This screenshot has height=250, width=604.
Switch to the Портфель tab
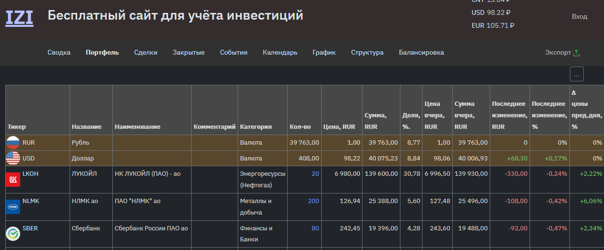click(102, 53)
